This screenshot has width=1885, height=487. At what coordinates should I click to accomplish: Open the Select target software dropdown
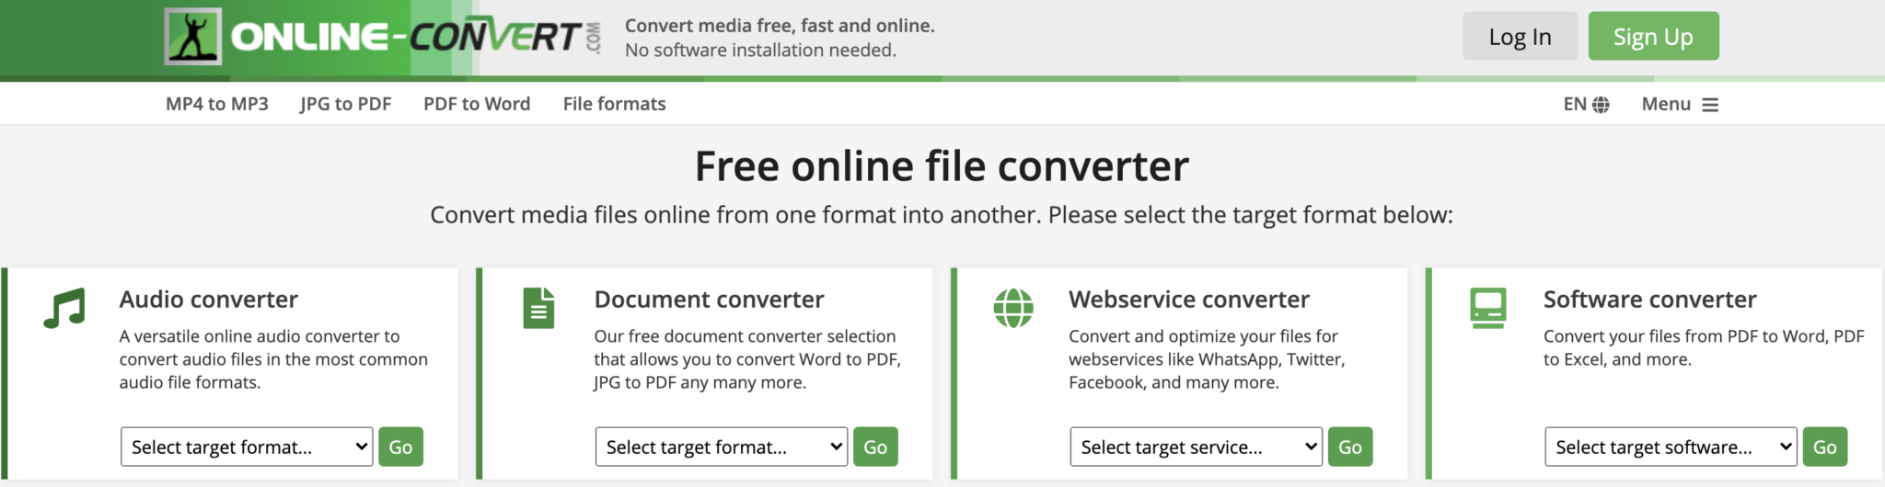(1670, 447)
